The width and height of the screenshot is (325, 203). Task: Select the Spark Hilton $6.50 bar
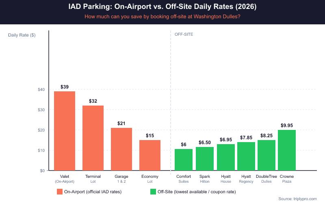point(205,159)
